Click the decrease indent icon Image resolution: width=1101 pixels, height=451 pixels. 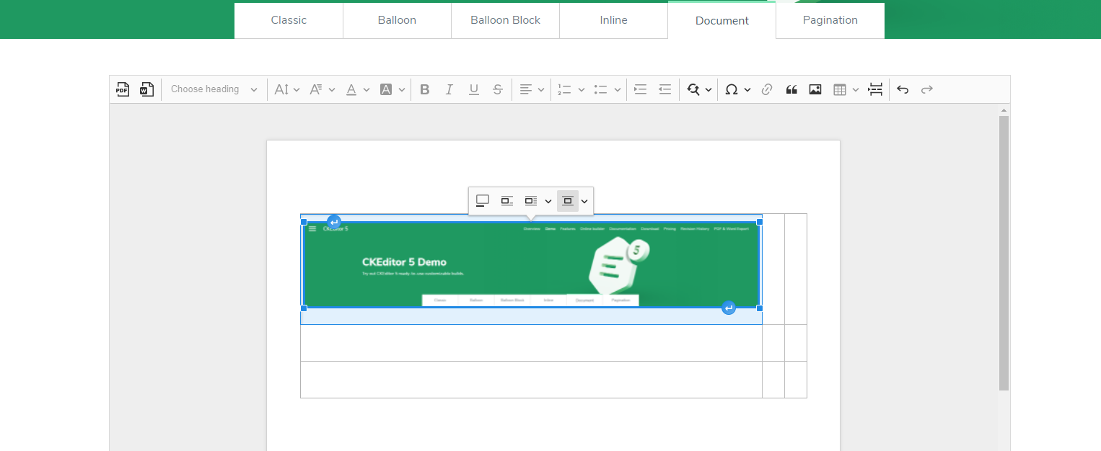(664, 89)
